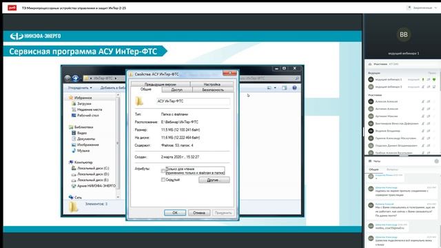Click the Explorer back arrow button
The height and width of the screenshot is (248, 441).
click(x=68, y=78)
